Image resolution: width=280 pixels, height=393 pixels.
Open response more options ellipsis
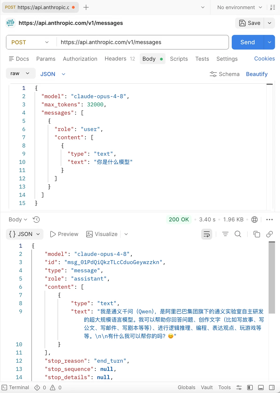pyautogui.click(x=270, y=220)
